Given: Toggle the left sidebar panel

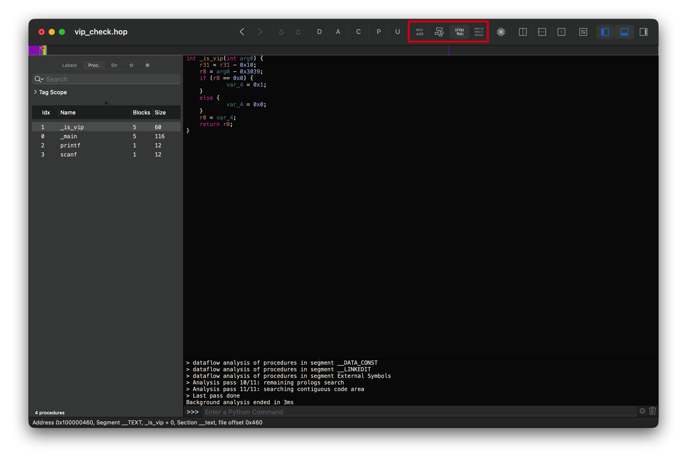Looking at the screenshot, I should [605, 32].
